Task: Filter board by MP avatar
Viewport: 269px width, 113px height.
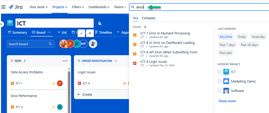Action: 84,44
